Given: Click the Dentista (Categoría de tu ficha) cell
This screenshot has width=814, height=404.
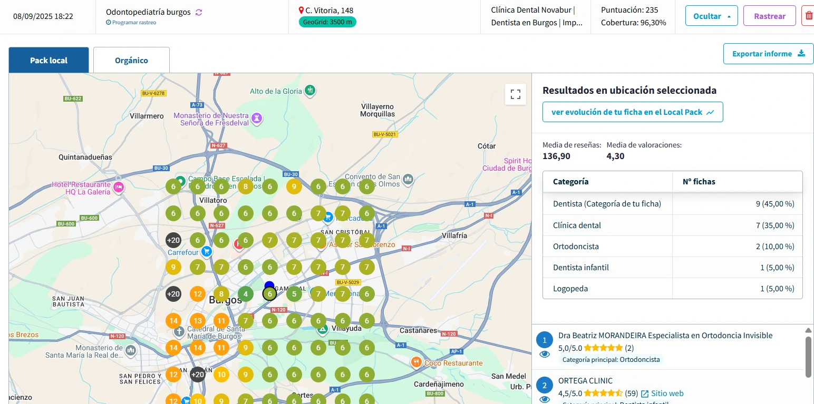Looking at the screenshot, I should coord(607,204).
